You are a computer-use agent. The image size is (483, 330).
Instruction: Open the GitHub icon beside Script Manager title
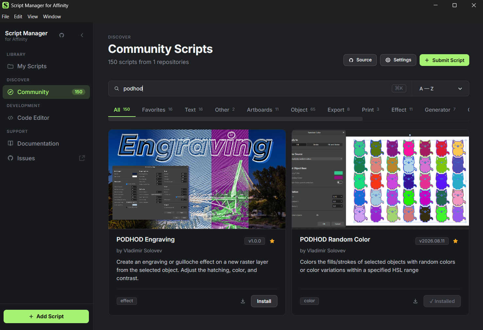point(61,35)
